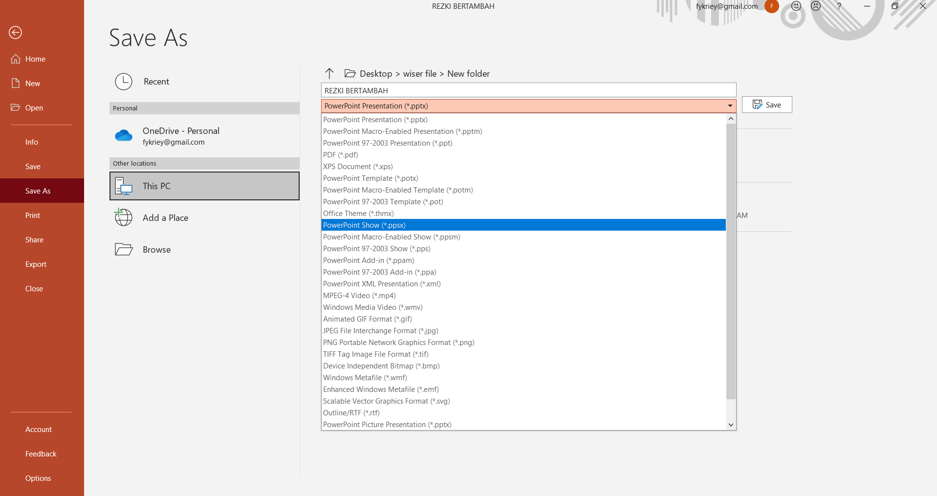Go to the Print menu item

pyautogui.click(x=33, y=216)
